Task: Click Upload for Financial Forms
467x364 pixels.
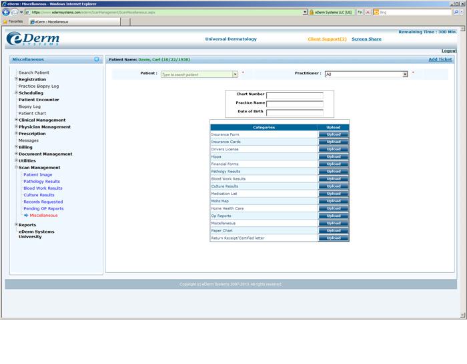Action: point(334,164)
